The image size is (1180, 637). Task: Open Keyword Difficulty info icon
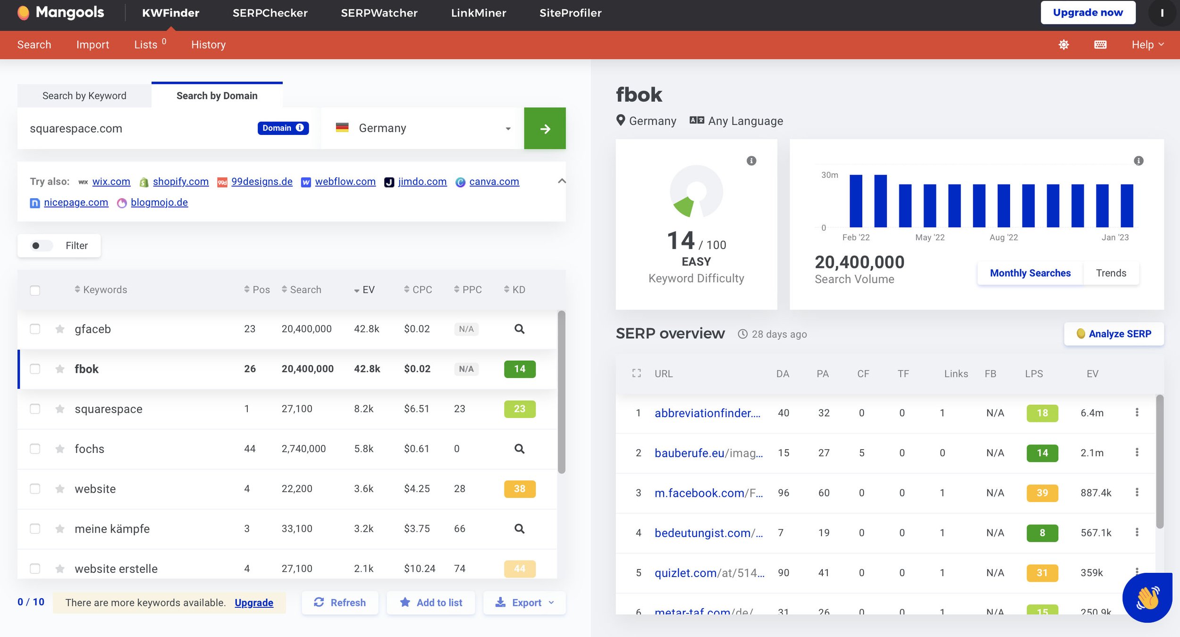pyautogui.click(x=751, y=161)
